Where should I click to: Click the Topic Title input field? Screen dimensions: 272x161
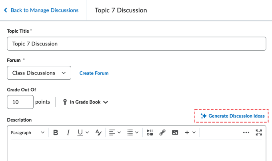136,44
